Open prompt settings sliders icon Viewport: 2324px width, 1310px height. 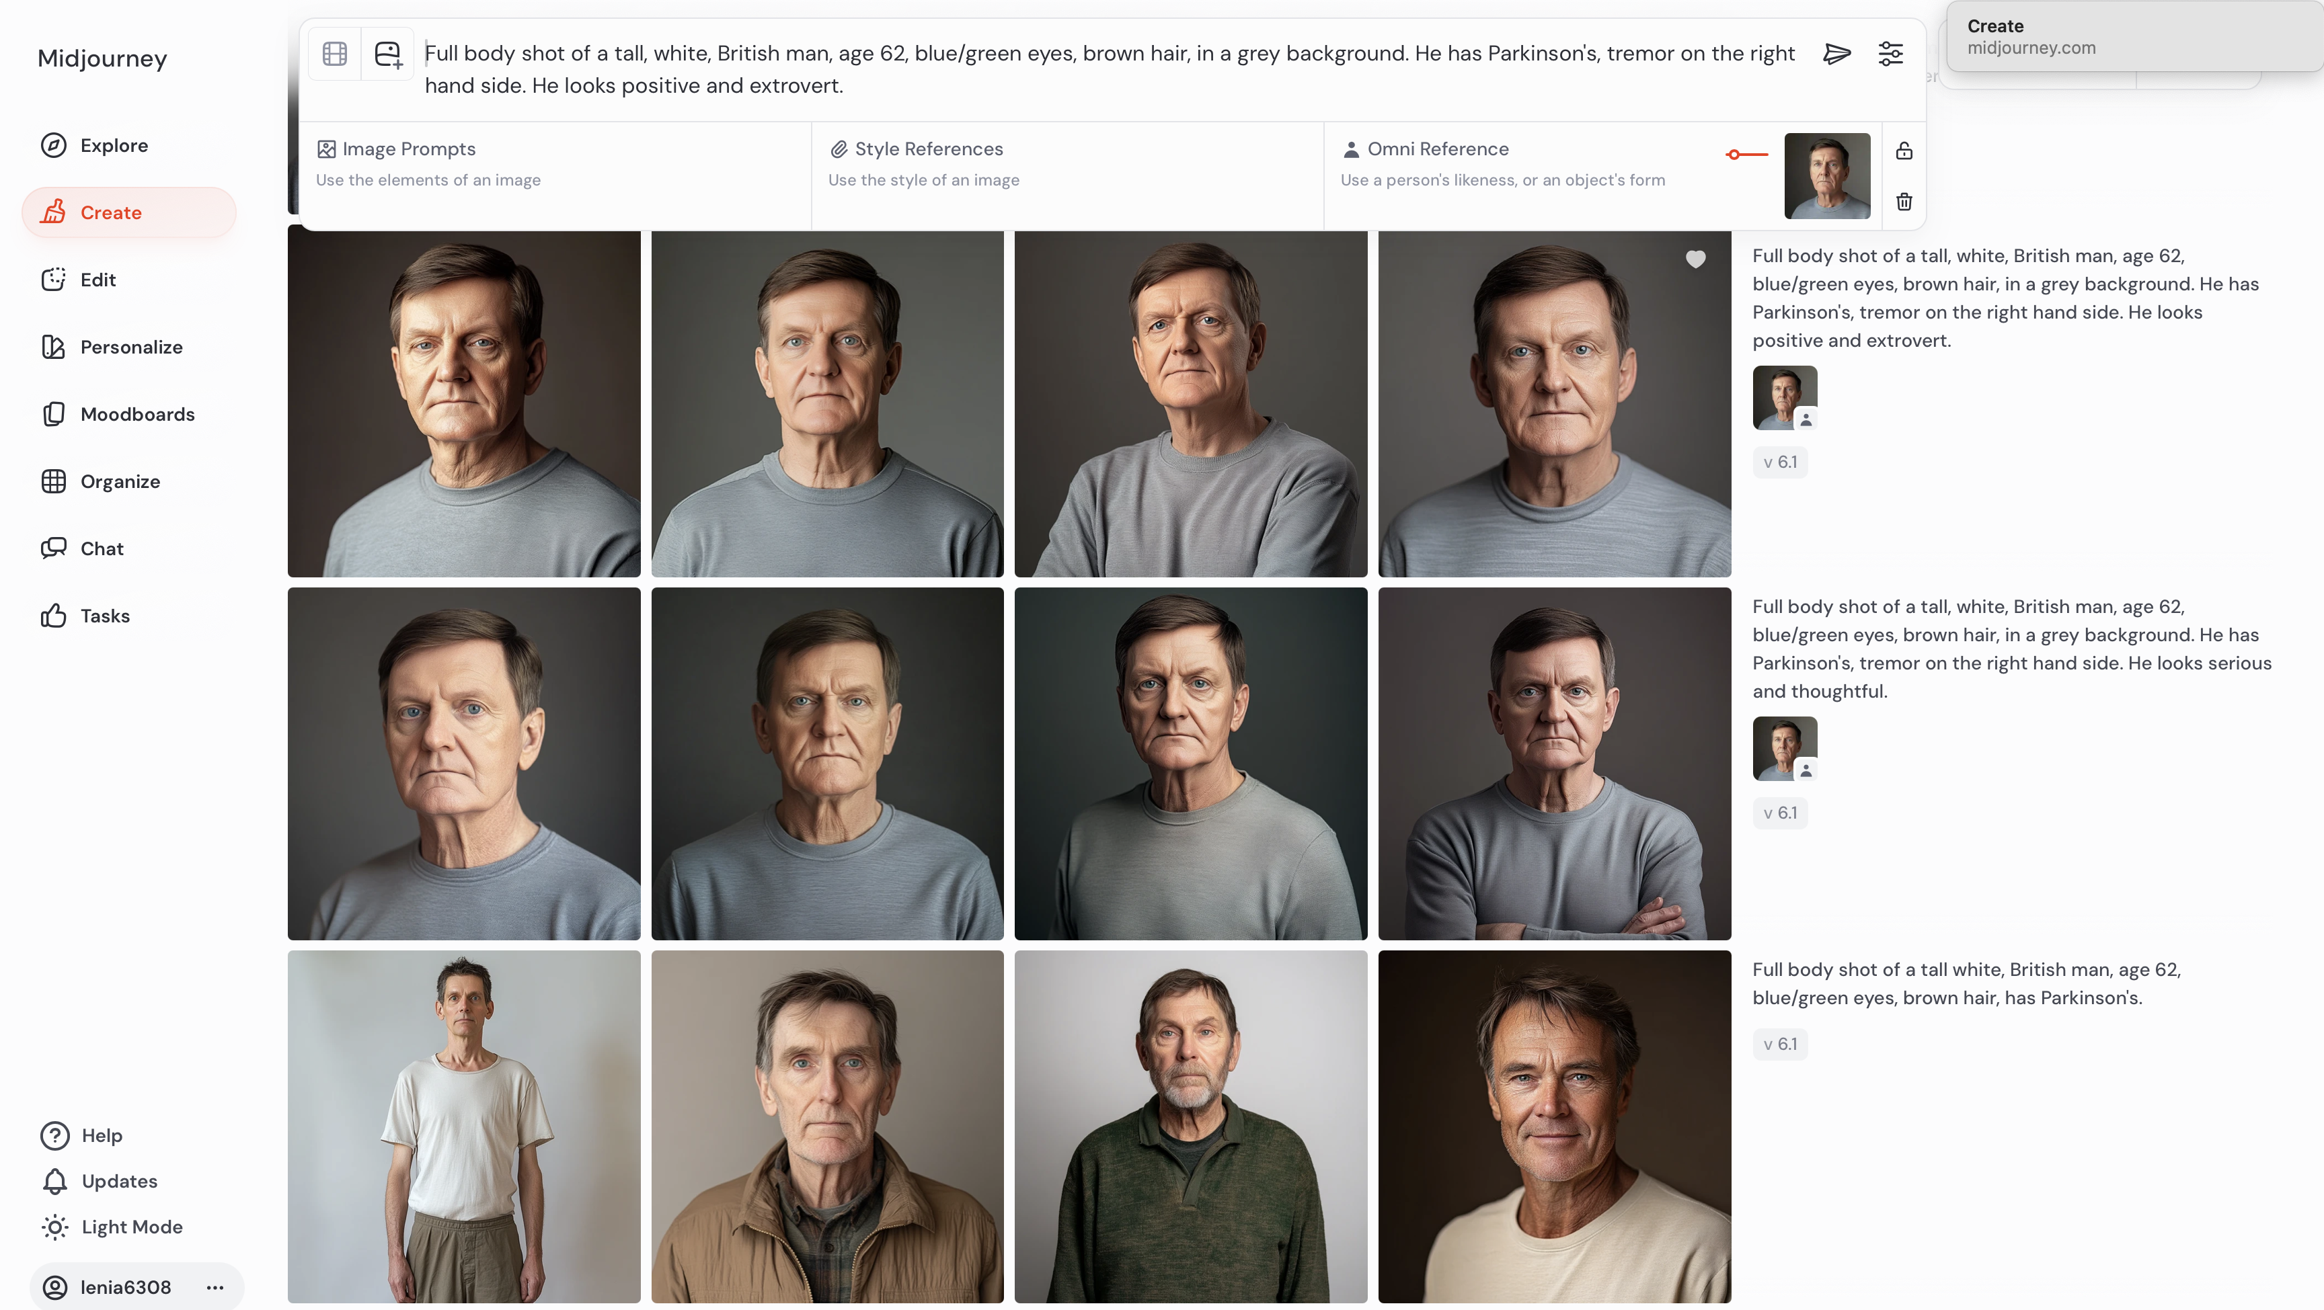coord(1890,54)
